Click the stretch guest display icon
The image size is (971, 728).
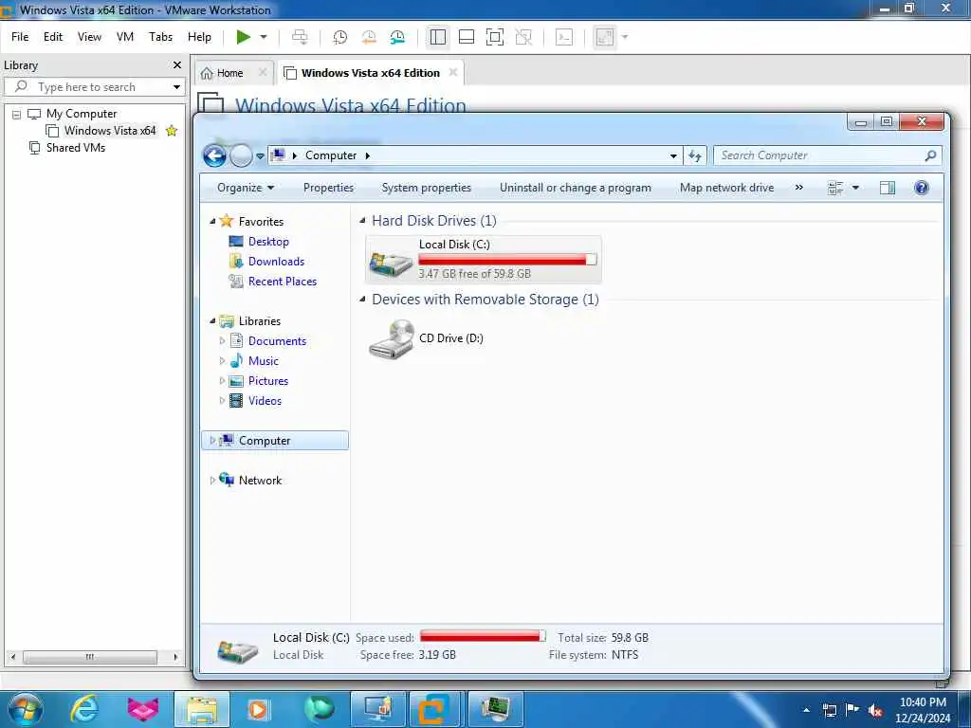(604, 37)
